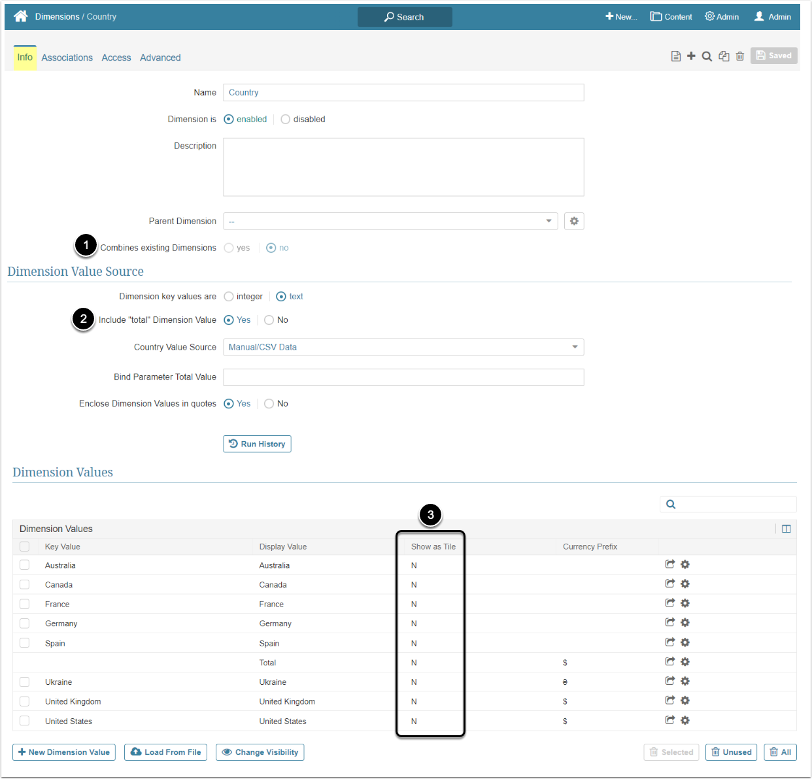Click the export icon for Total row
The height and width of the screenshot is (779, 812).
[670, 661]
